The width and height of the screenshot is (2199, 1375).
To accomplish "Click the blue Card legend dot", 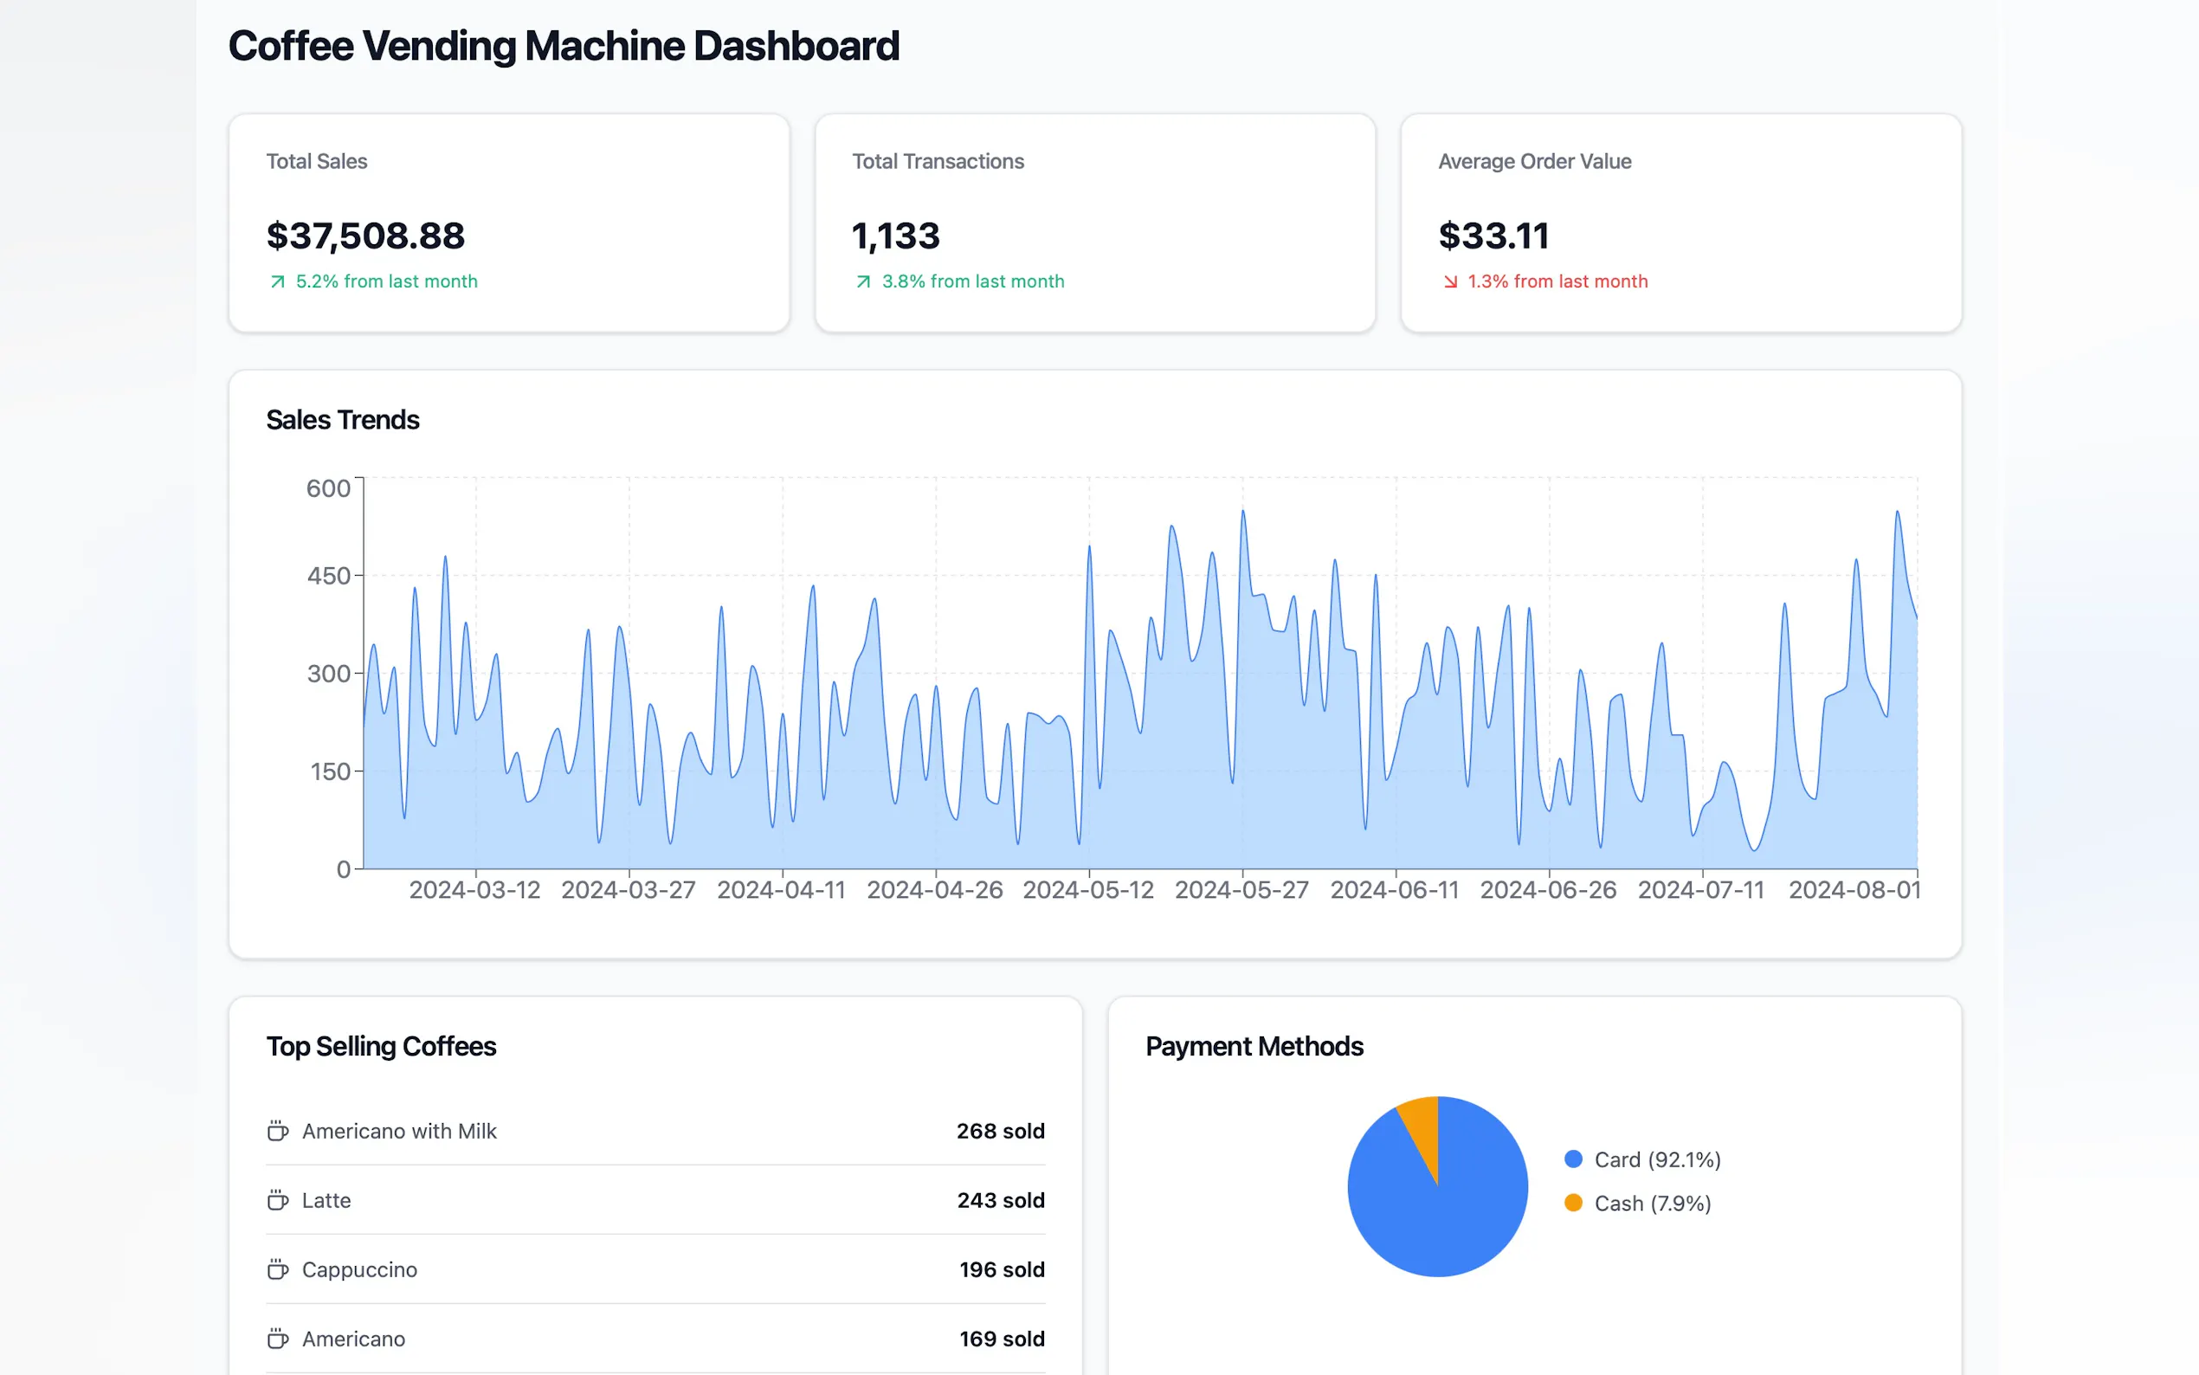I will 1573,1159.
